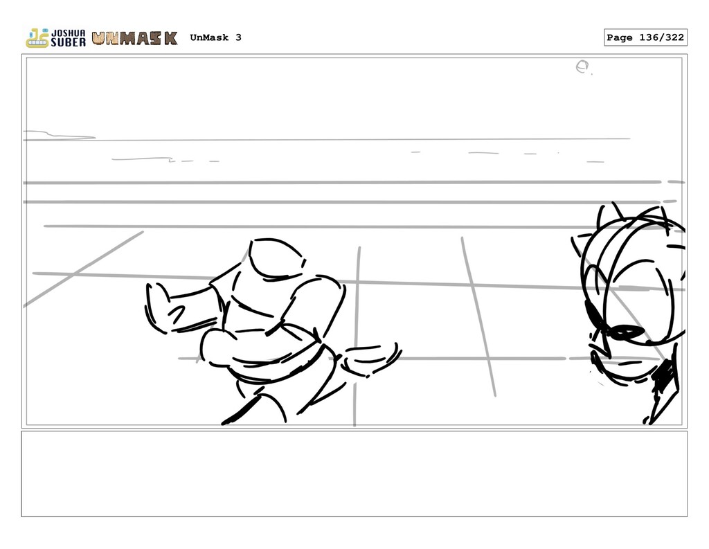Select the "UnMask 3" header text

coord(216,37)
